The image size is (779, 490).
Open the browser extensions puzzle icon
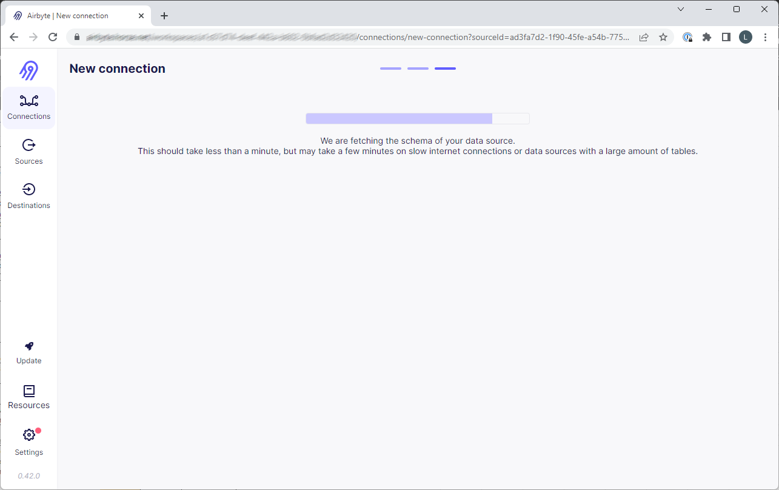coord(707,37)
